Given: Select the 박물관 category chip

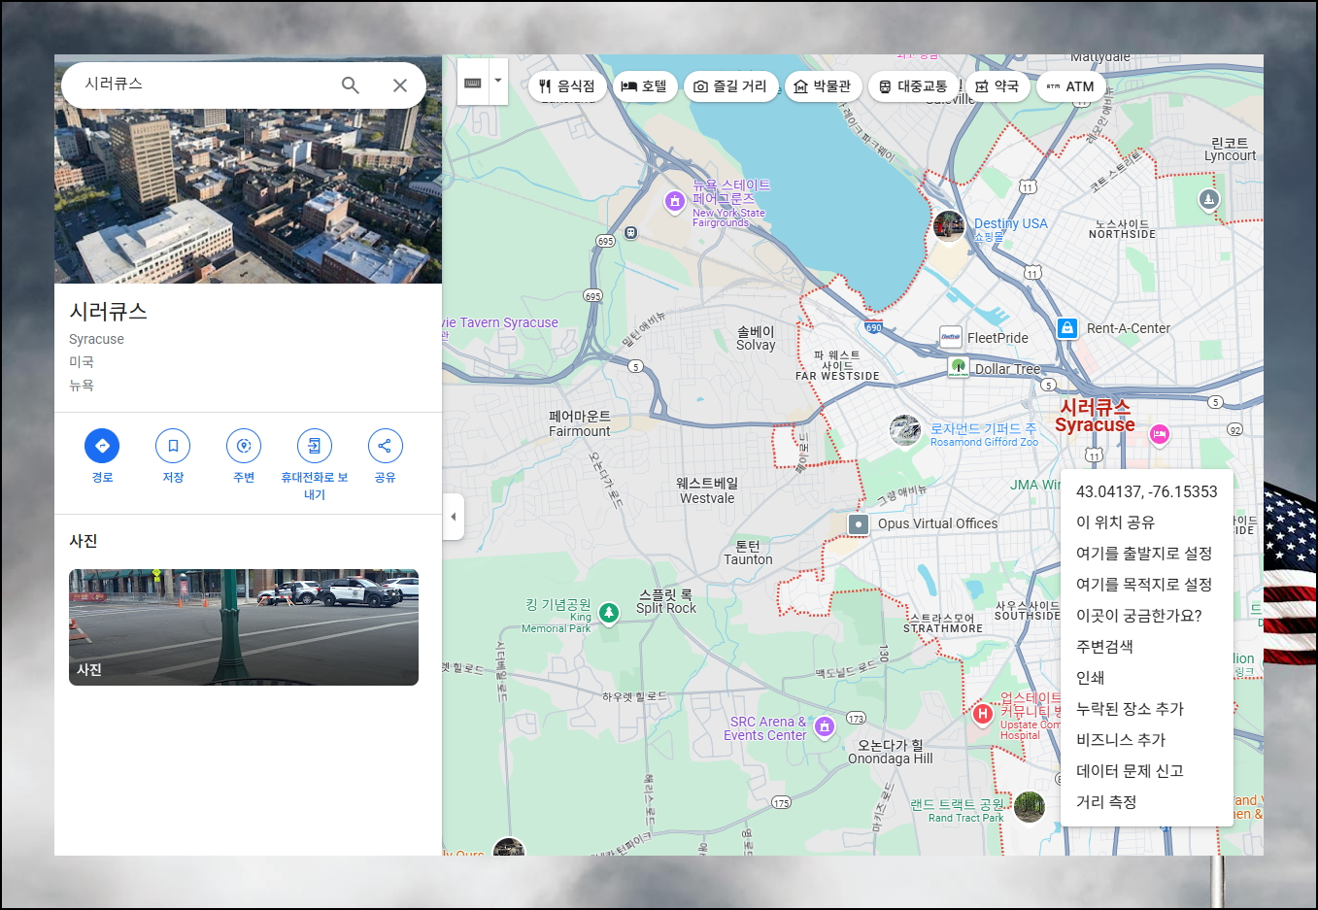Looking at the screenshot, I should tap(824, 86).
